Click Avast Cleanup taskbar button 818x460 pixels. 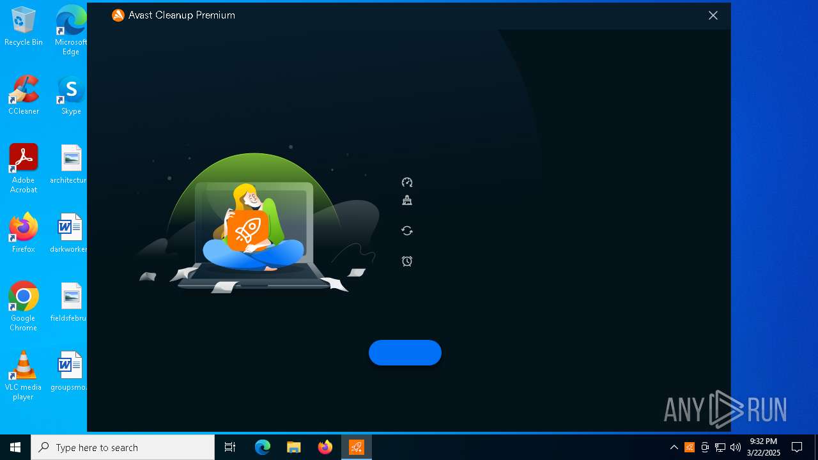tap(357, 447)
